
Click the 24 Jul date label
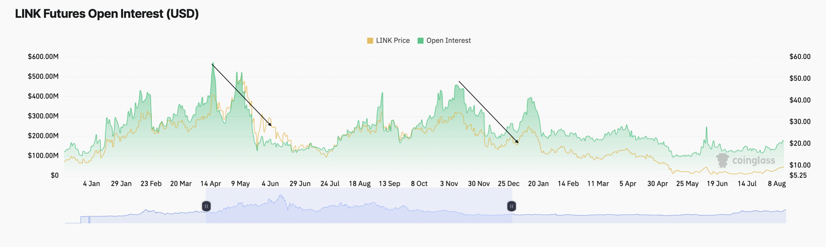click(x=330, y=184)
